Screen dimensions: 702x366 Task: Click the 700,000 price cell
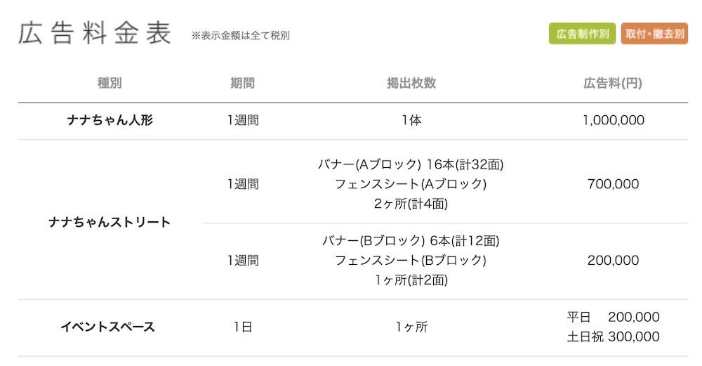[x=613, y=184]
